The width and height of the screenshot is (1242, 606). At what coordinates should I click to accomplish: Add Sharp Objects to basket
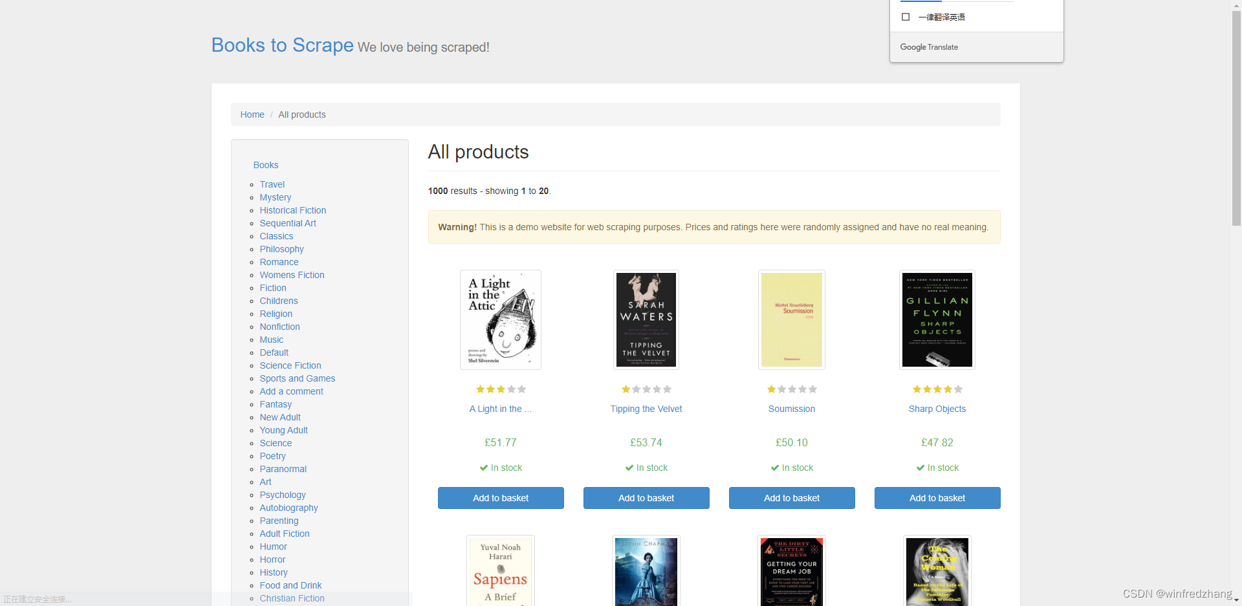(x=937, y=498)
